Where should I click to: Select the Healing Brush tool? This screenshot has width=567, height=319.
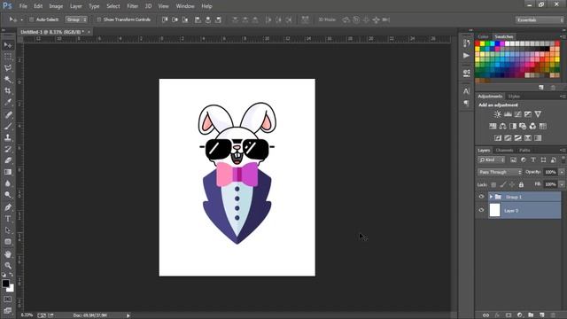[x=8, y=115]
